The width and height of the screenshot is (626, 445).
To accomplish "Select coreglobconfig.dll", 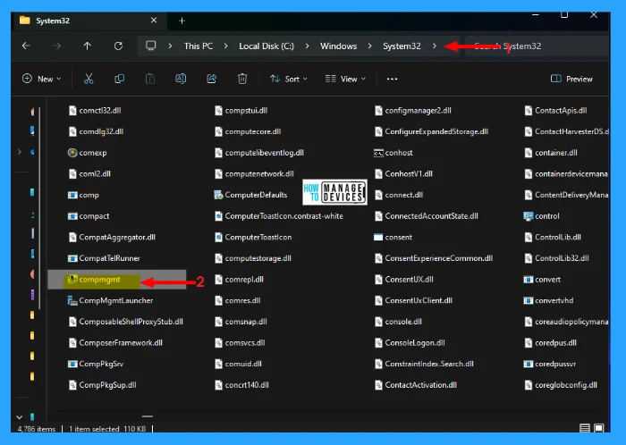I will coord(561,385).
